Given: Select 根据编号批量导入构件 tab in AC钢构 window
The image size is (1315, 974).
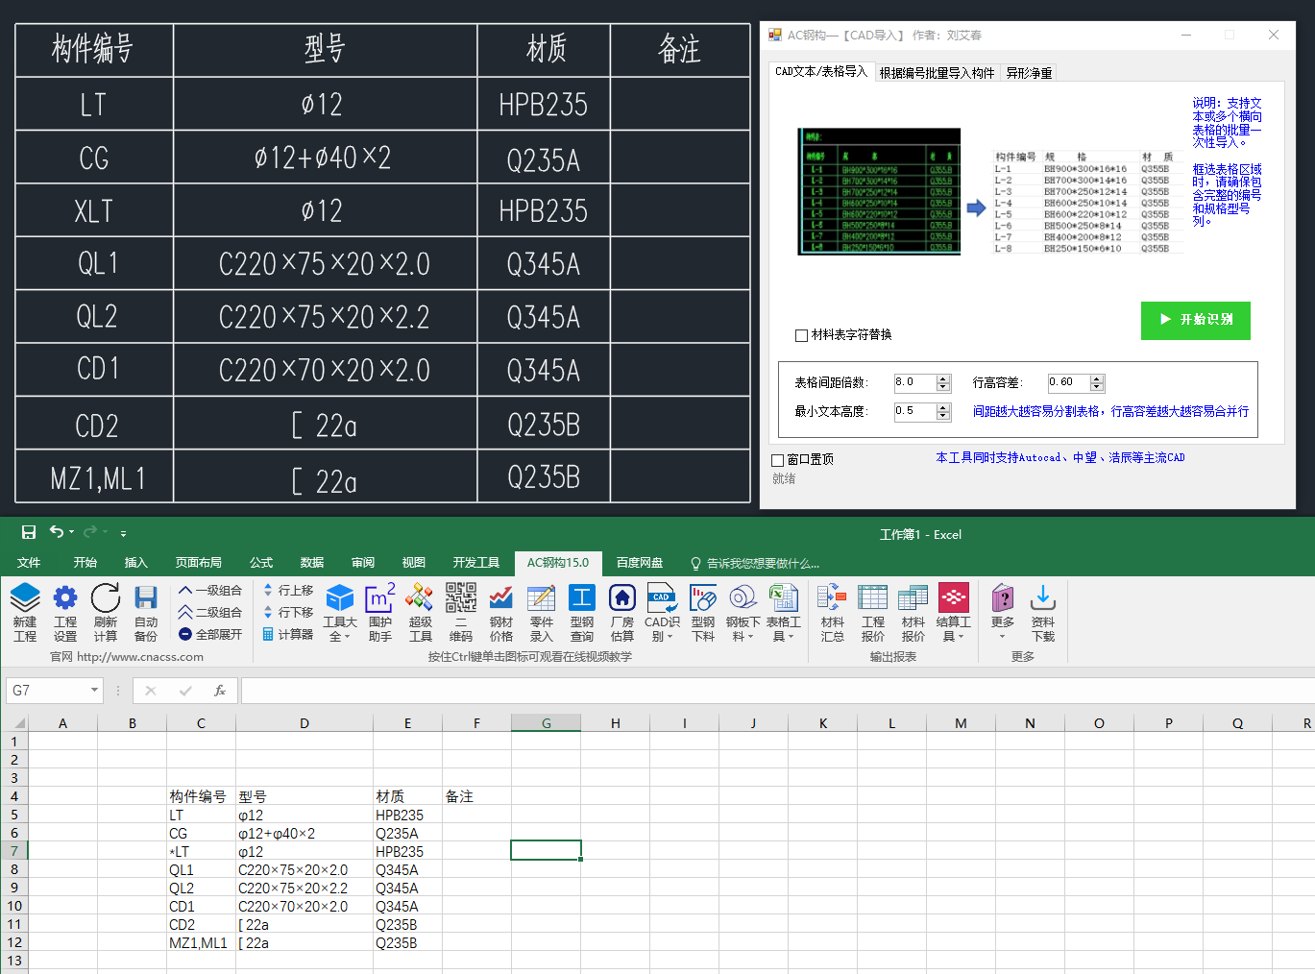Looking at the screenshot, I should point(937,73).
